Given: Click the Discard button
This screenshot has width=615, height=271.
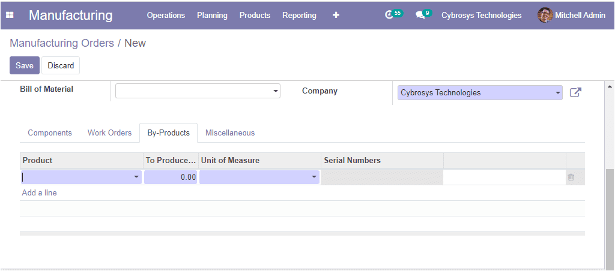Looking at the screenshot, I should tap(61, 65).
